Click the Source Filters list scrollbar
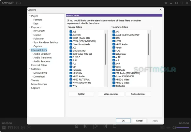 click(106, 49)
